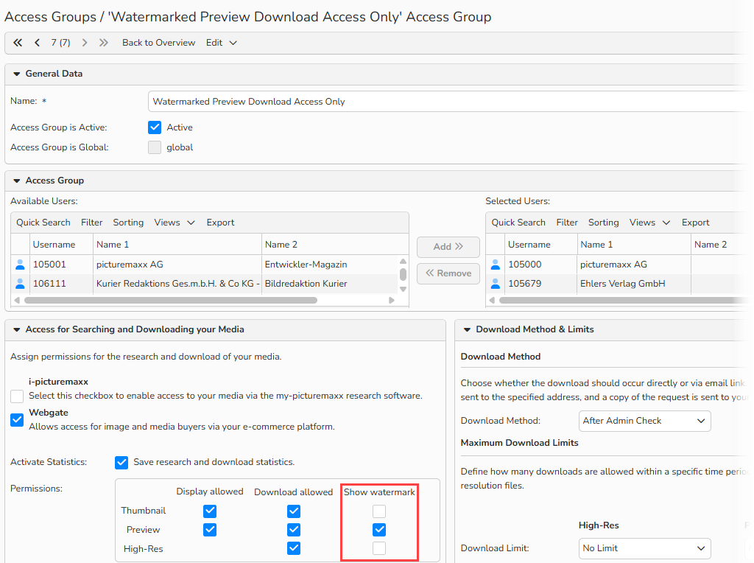Click user icon for selected user 105000

point(496,264)
